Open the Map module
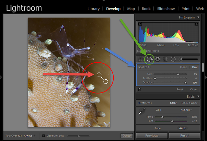The image size is (207, 141). pyautogui.click(x=131, y=9)
